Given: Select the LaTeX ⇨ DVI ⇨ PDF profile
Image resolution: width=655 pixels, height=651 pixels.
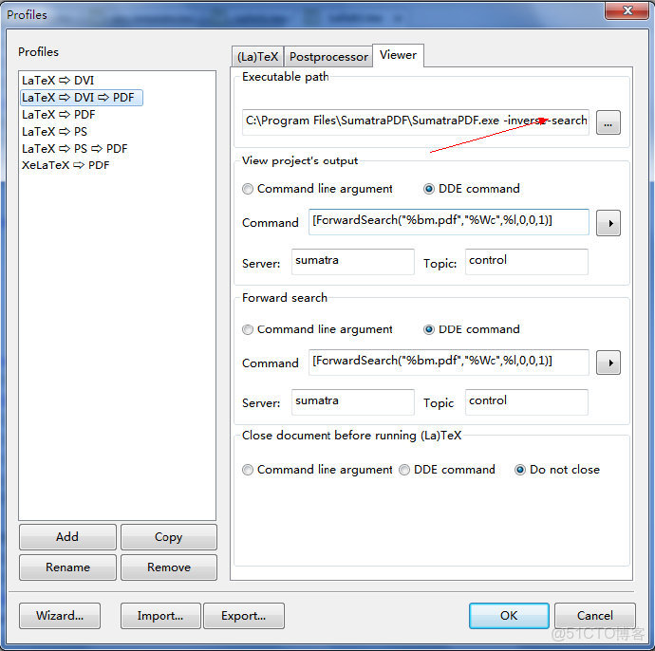Looking at the screenshot, I should [82, 98].
